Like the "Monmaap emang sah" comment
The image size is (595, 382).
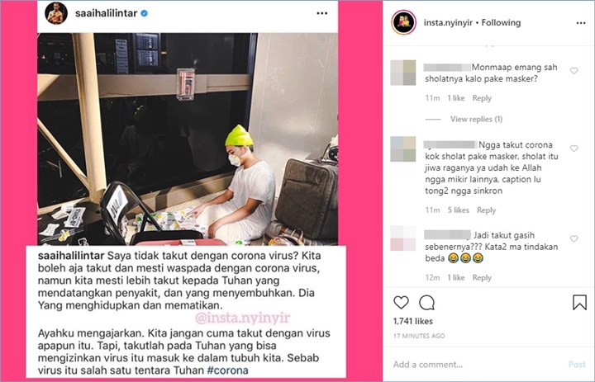tap(574, 71)
